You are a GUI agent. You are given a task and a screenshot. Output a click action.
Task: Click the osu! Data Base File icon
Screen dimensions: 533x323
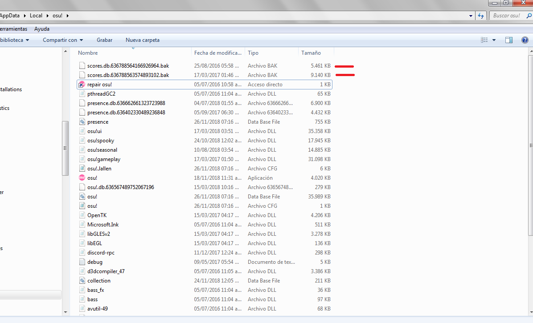point(82,197)
